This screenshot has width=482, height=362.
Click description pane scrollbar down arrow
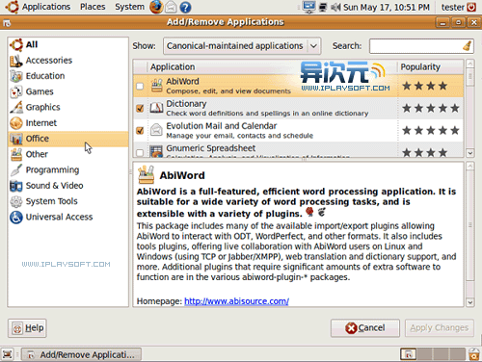pyautogui.click(x=469, y=302)
